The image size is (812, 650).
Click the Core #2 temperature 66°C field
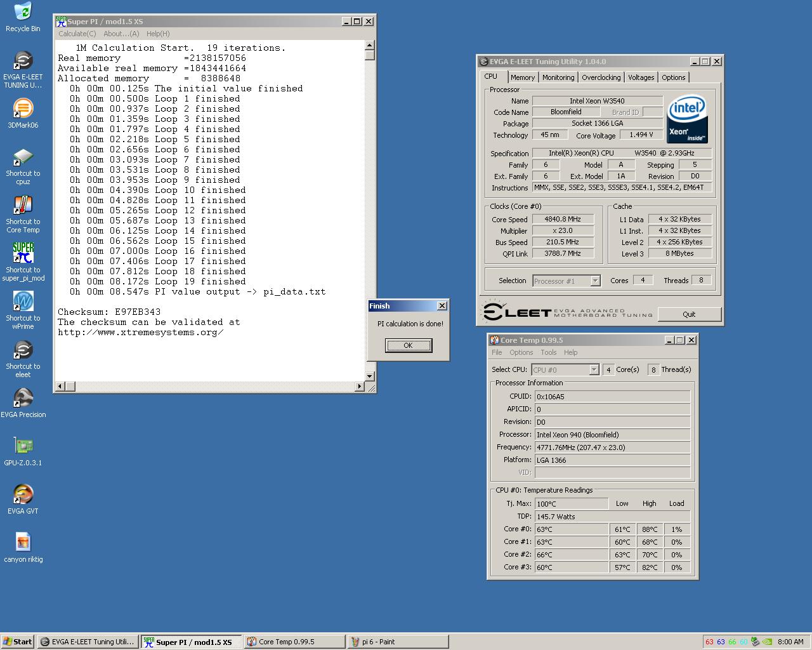click(x=572, y=554)
